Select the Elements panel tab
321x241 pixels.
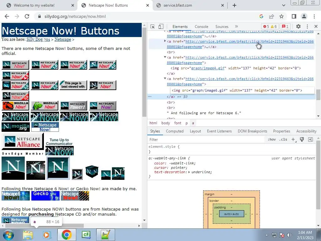coord(180,27)
